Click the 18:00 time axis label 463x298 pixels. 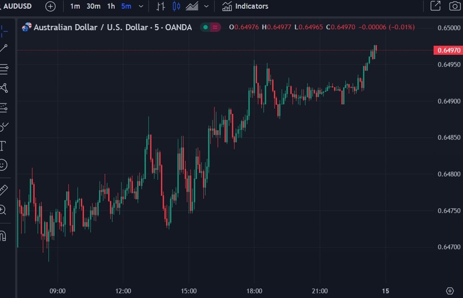[x=254, y=291]
